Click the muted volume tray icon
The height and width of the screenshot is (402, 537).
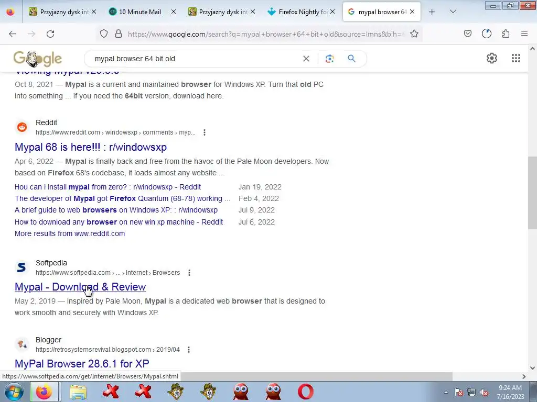tap(484, 392)
